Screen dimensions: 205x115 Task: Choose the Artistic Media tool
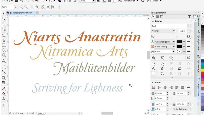coord(4,40)
